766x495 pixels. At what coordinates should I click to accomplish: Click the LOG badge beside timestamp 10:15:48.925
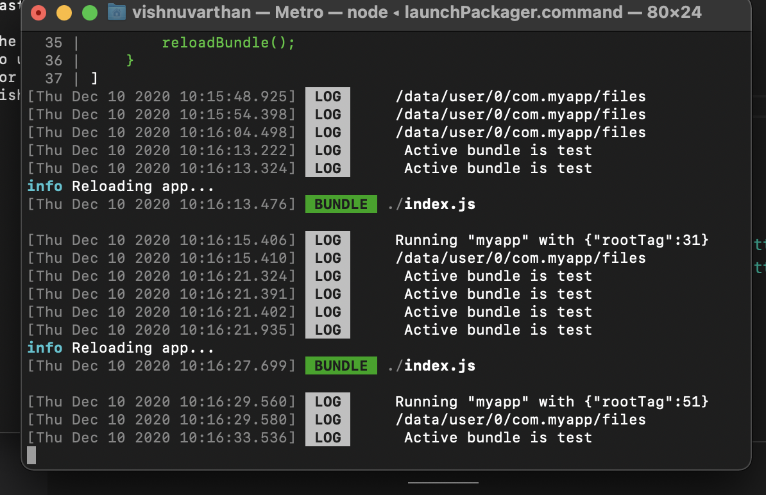327,96
